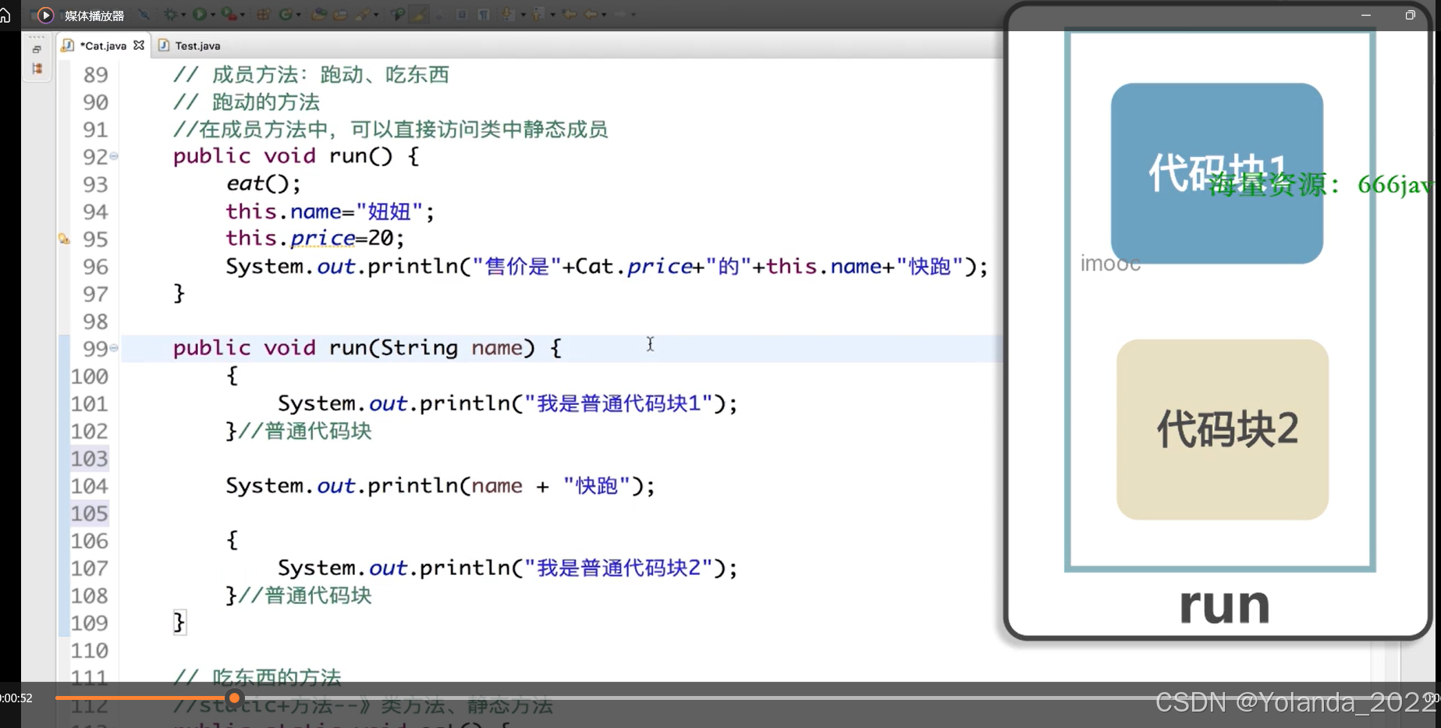Click the green Run button
Screen dimensions: 1441x728
tap(200, 14)
